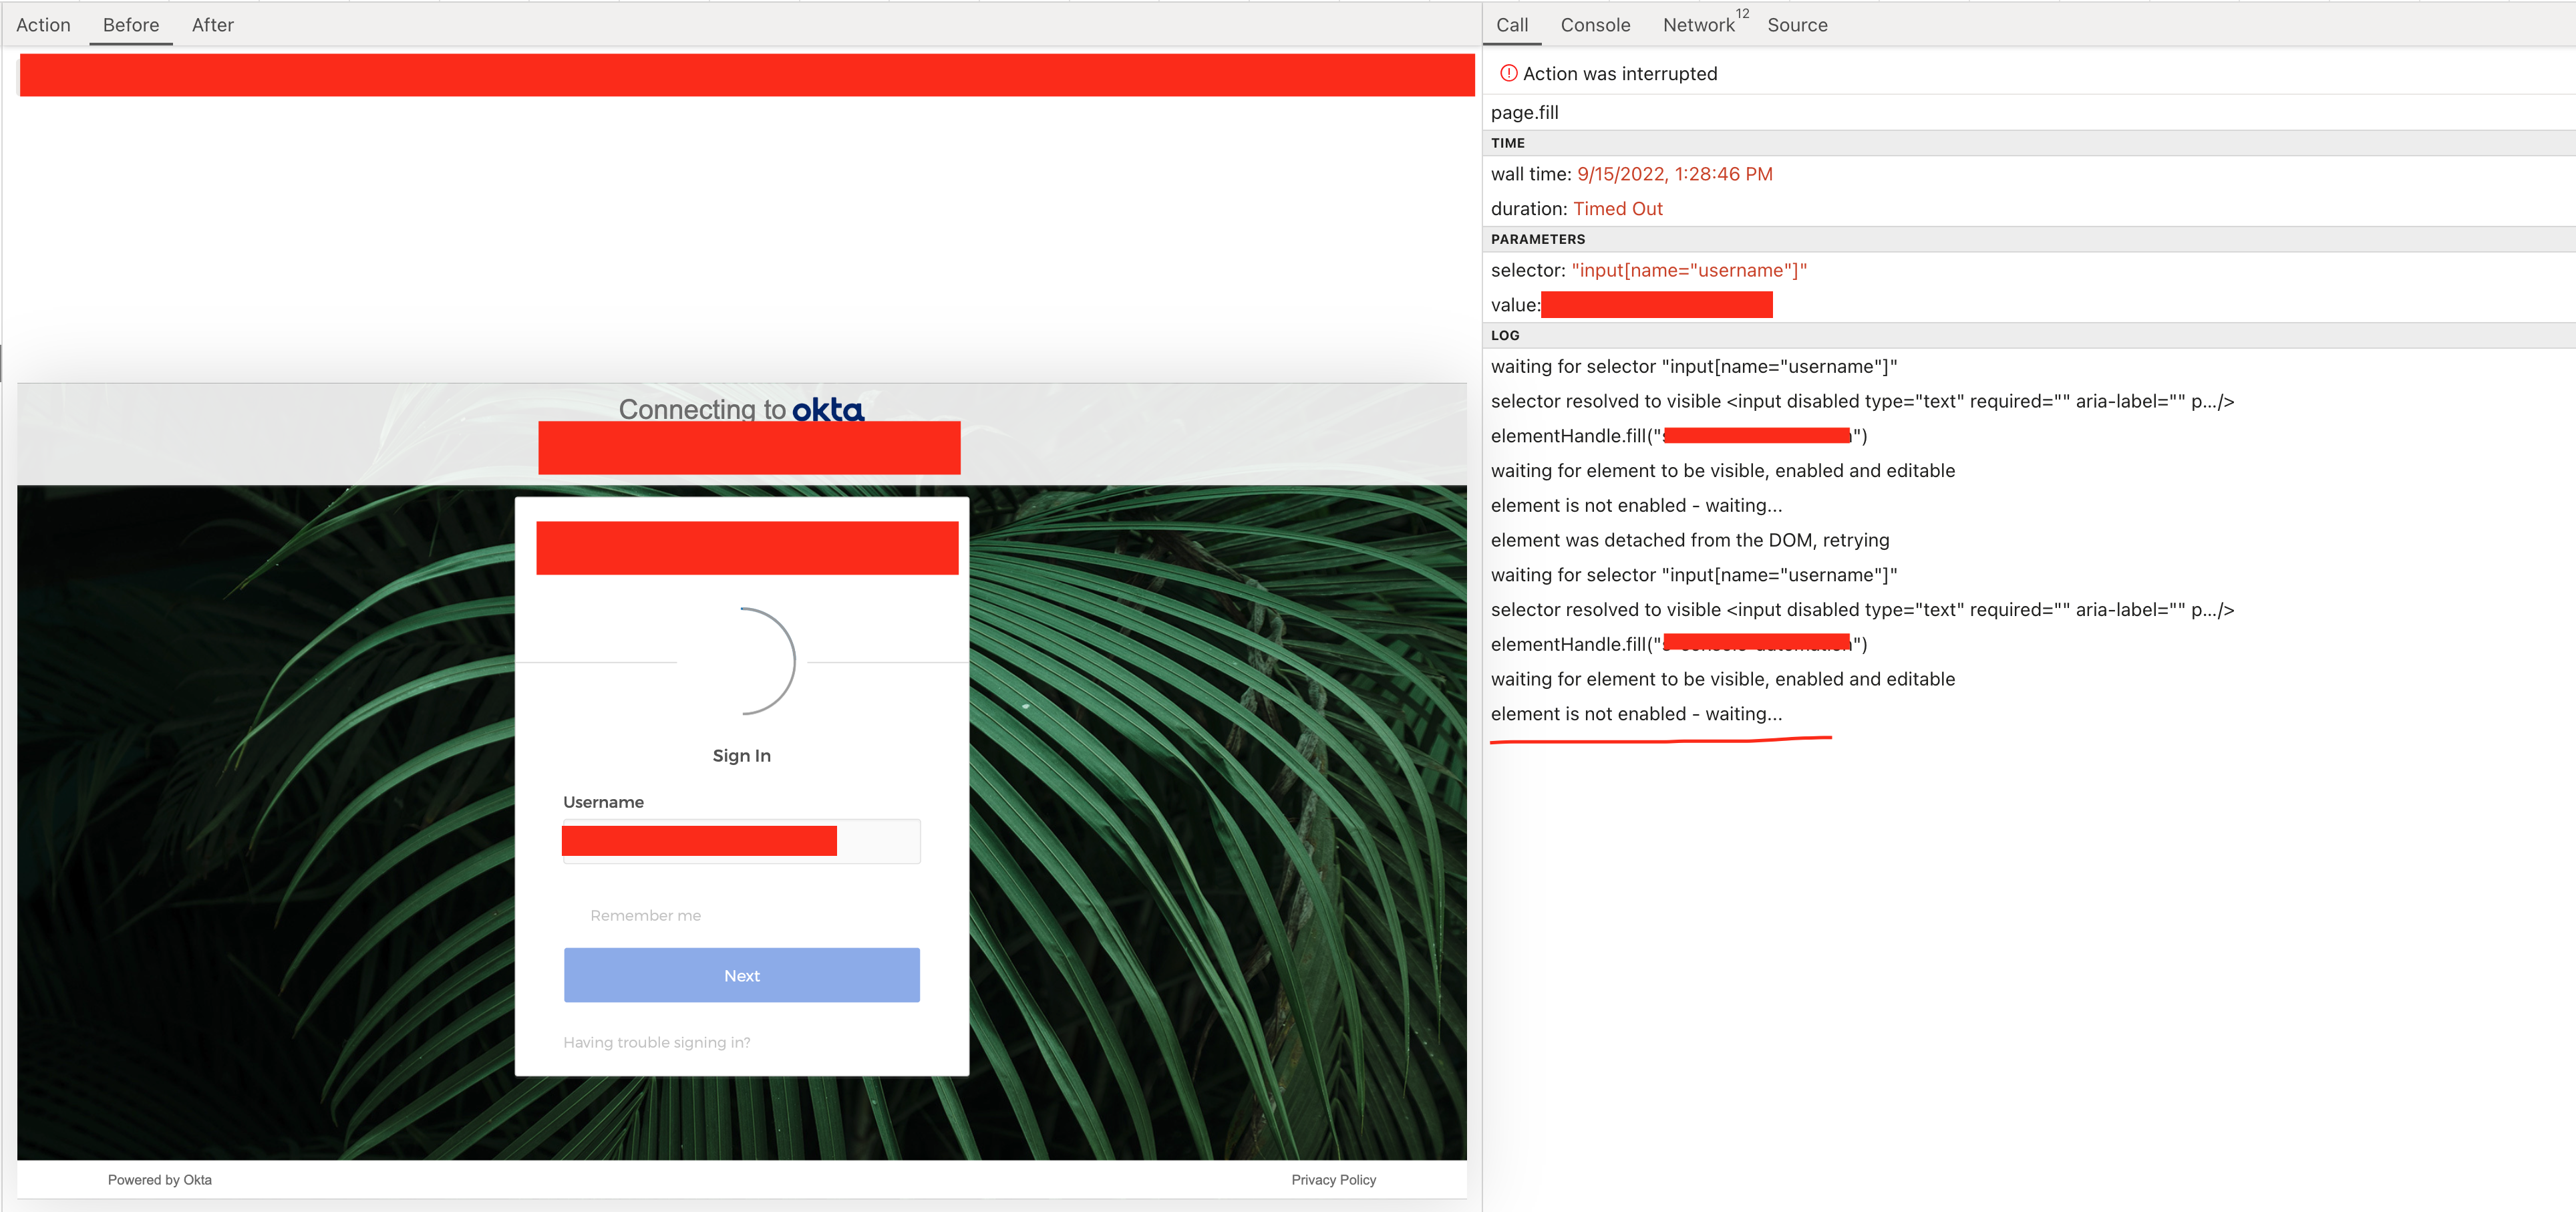Open the Having trouble signing in link
The image size is (2576, 1212).
656,1042
